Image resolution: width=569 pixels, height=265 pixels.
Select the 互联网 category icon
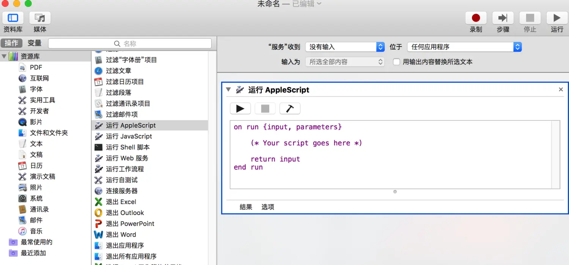pyautogui.click(x=22, y=78)
